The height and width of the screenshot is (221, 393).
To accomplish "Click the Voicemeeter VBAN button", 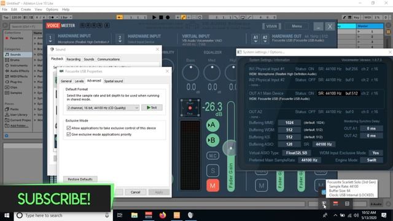I will pos(271,26).
